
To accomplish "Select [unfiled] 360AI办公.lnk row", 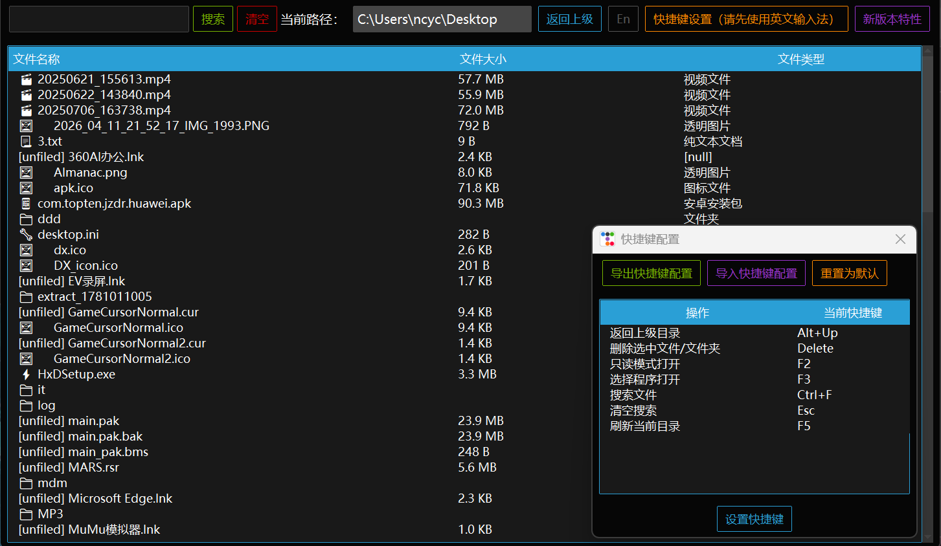I will [x=464, y=157].
